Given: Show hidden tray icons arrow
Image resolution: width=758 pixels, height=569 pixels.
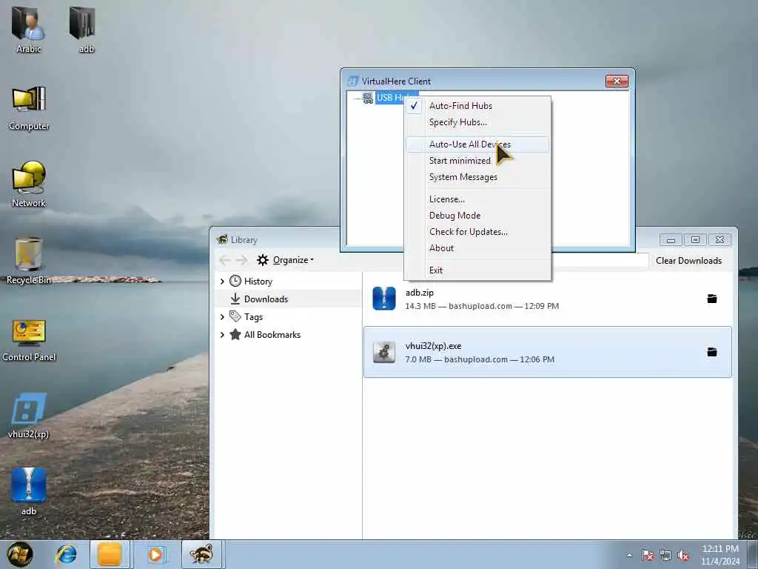Looking at the screenshot, I should coord(629,556).
